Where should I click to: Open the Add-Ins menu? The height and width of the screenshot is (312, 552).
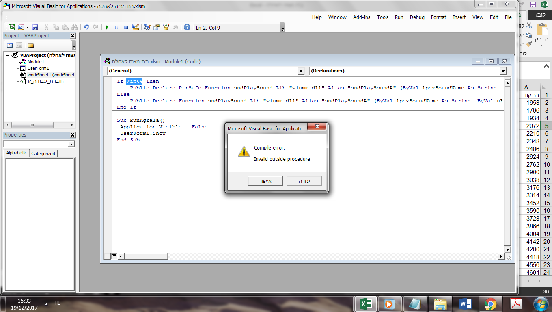(362, 17)
